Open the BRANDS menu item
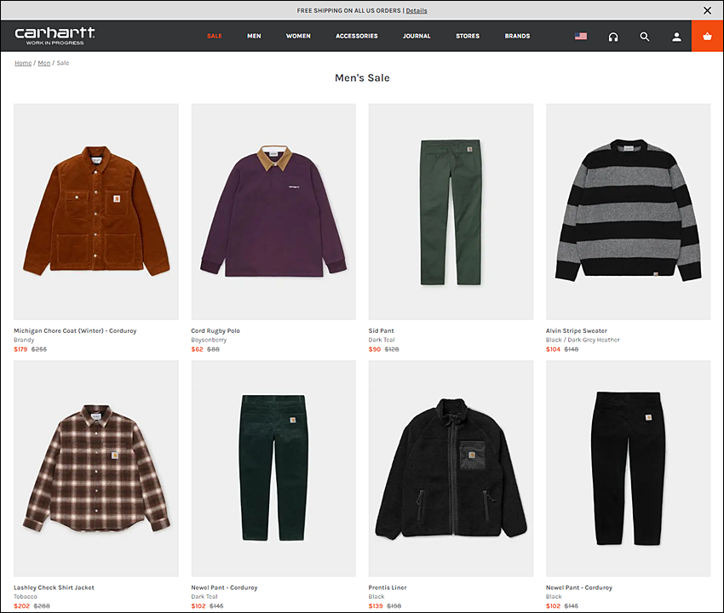The width and height of the screenshot is (724, 613). (517, 36)
